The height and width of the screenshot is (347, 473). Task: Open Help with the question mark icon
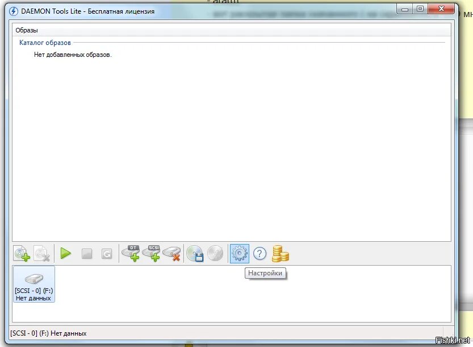pos(259,253)
